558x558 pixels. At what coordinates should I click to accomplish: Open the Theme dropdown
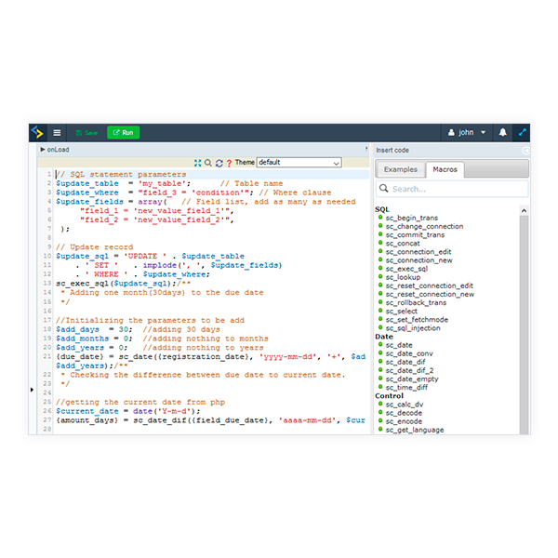[299, 163]
